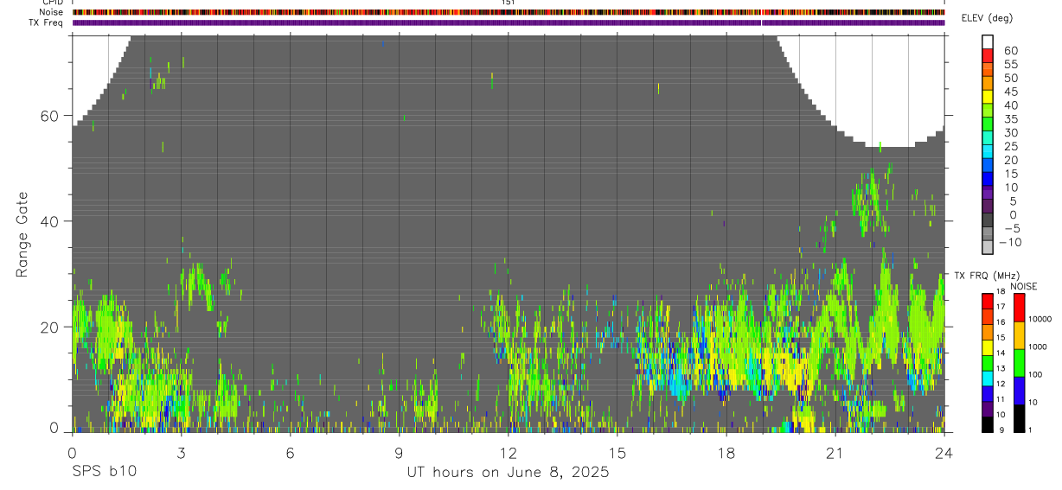Image resolution: width=1062 pixels, height=490 pixels.
Task: Click the TX FRQ label 14
Action: pos(1000,353)
